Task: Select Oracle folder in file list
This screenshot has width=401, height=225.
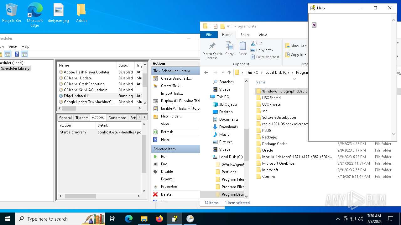Action: click(267, 150)
